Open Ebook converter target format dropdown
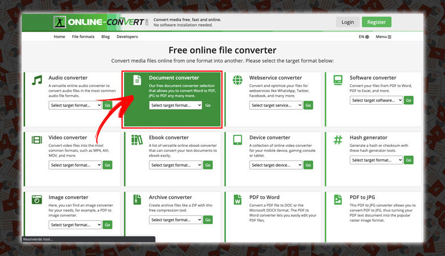 point(175,165)
